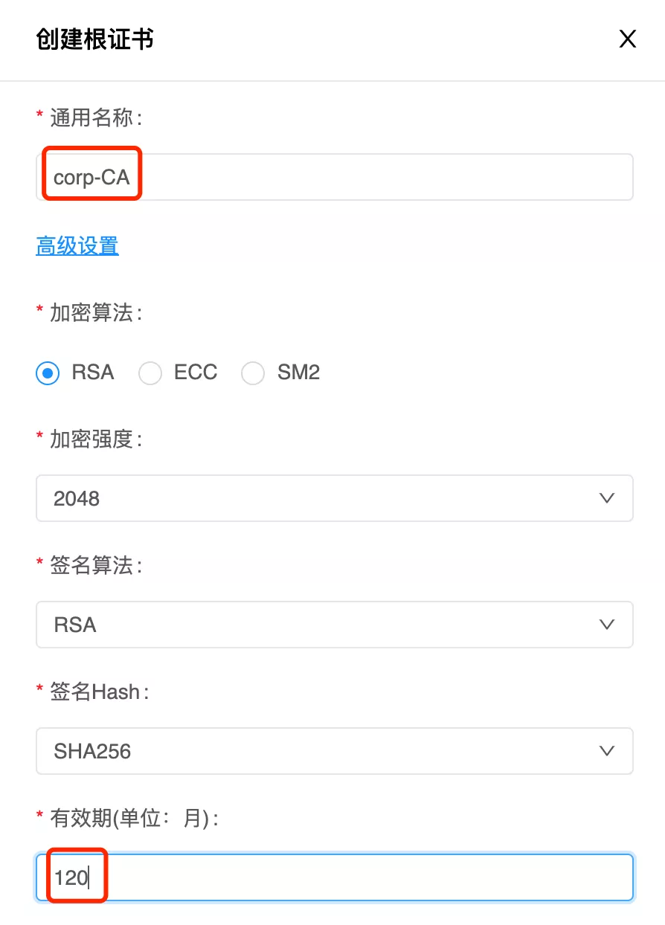Open the 高级设置 link
This screenshot has height=925, width=665.
coord(77,245)
